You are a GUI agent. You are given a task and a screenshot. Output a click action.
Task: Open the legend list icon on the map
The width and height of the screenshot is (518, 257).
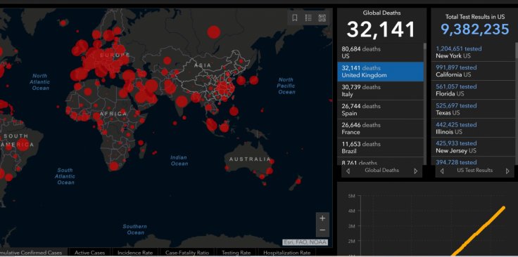[x=308, y=18]
